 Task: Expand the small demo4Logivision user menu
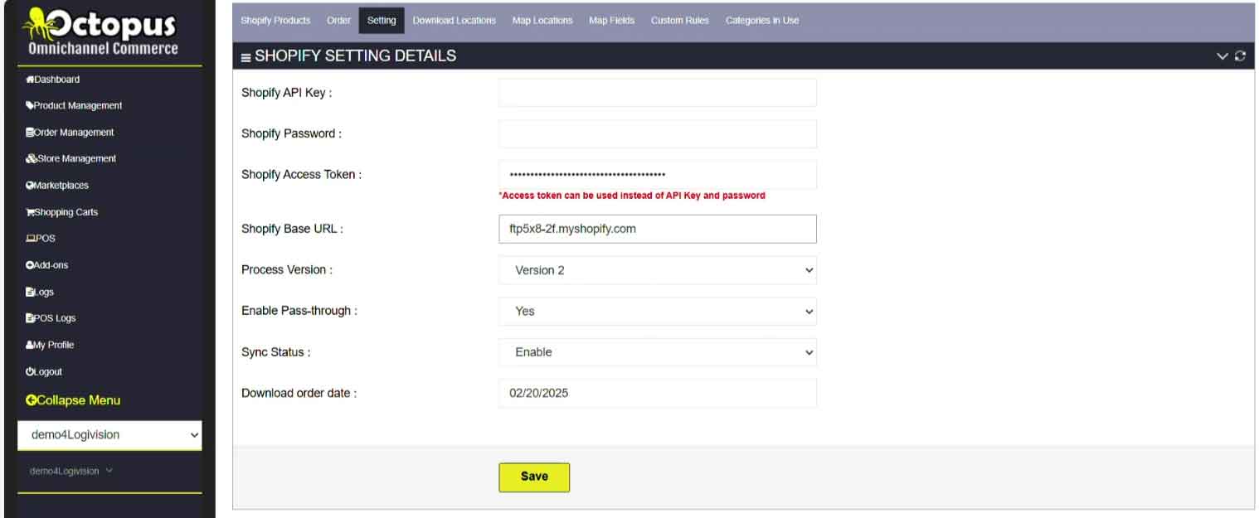point(71,471)
